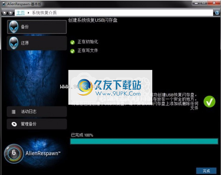
Task: Click the AlienRespawn 6 logo badge
Action: point(14,154)
